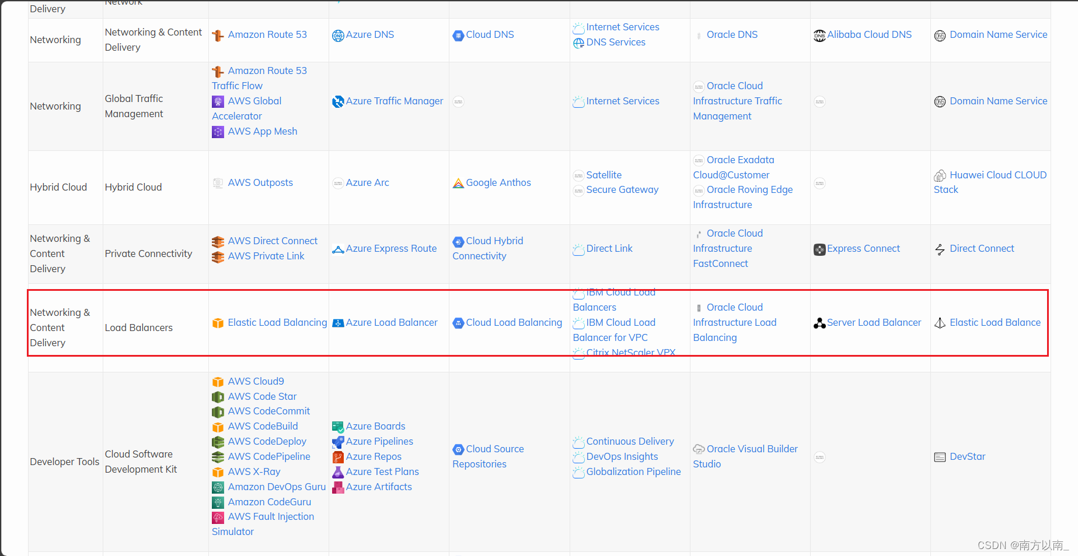Open the Continuous Delivery link
1078x556 pixels.
tap(630, 442)
